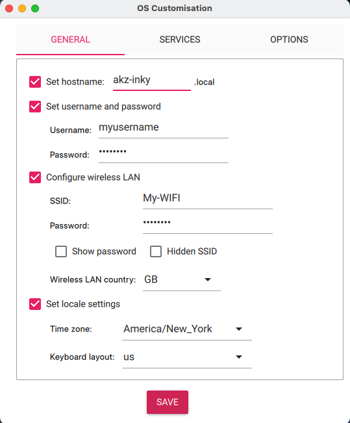Switch to the SERVICES tab

(x=180, y=40)
